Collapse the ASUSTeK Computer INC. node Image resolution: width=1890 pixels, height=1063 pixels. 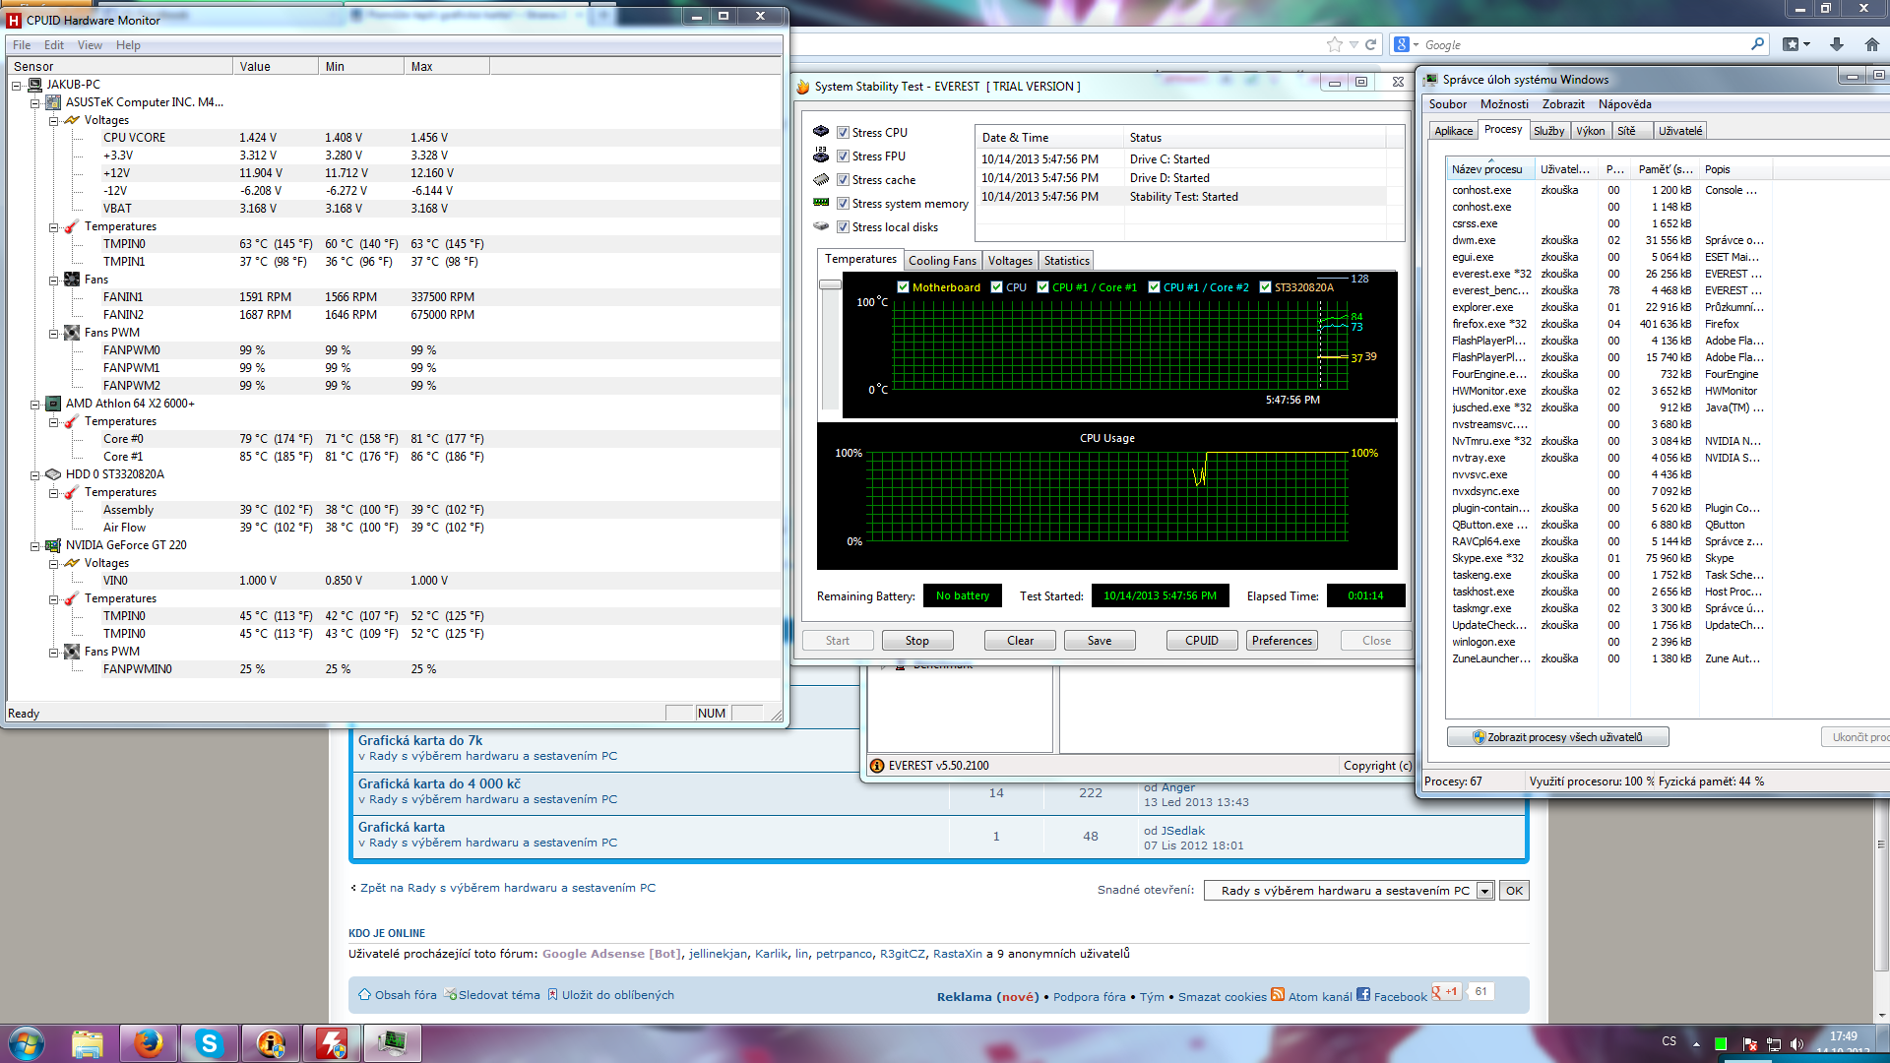35,103
